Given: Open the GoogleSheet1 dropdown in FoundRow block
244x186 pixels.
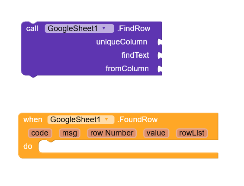Looking at the screenshot, I should click(81, 120).
